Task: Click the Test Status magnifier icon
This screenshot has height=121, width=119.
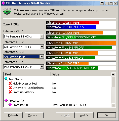Action: (x=6, y=79)
